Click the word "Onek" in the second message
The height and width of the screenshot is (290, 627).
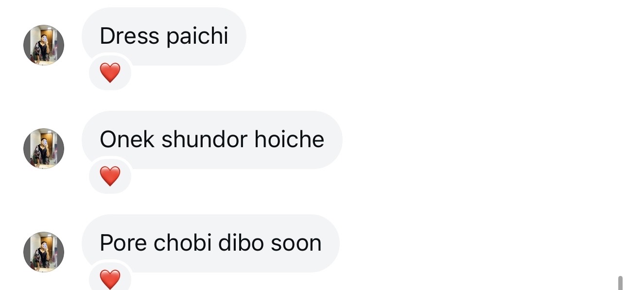click(127, 140)
